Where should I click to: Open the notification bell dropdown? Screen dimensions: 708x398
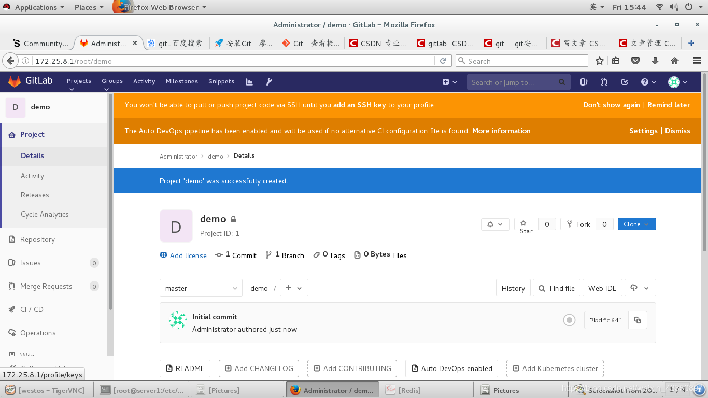coord(495,224)
